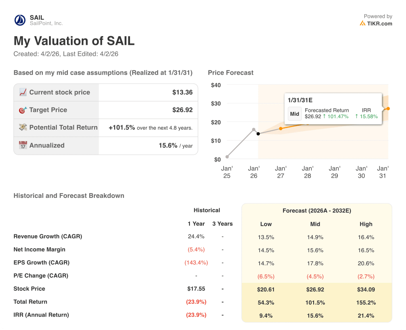This screenshot has width=406, height=330.
Task: Click the target icon next to Target Price
Action: click(x=23, y=110)
